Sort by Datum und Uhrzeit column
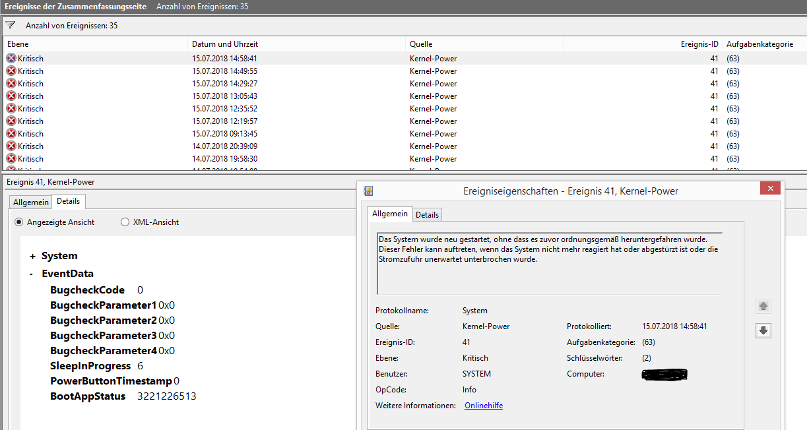This screenshot has width=807, height=430. (297, 44)
